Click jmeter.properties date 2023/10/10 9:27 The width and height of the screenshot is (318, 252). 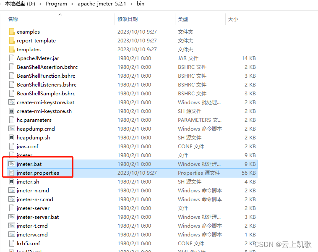pyautogui.click(x=137, y=173)
